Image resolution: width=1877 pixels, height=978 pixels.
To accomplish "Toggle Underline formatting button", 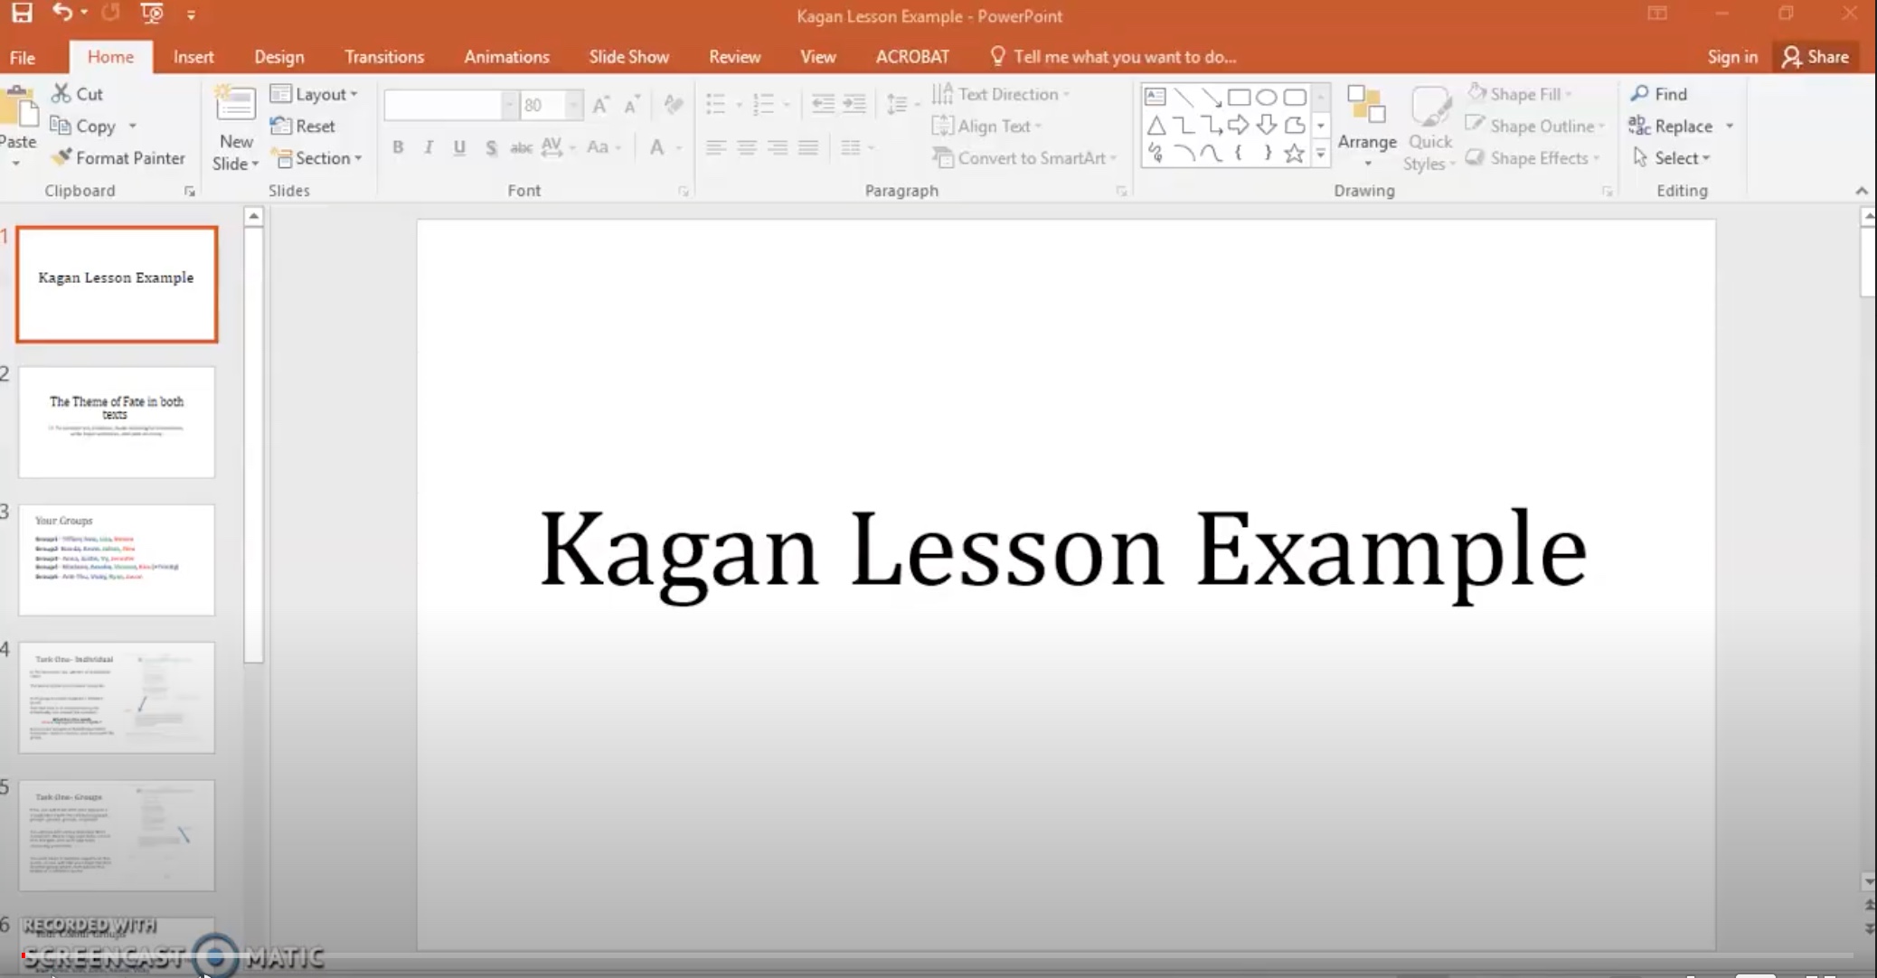I will point(459,147).
